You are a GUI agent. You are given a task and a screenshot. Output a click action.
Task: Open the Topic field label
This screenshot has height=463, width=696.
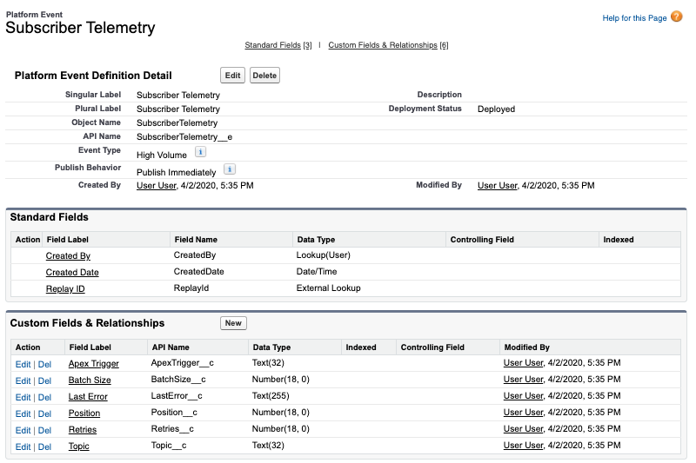point(78,446)
